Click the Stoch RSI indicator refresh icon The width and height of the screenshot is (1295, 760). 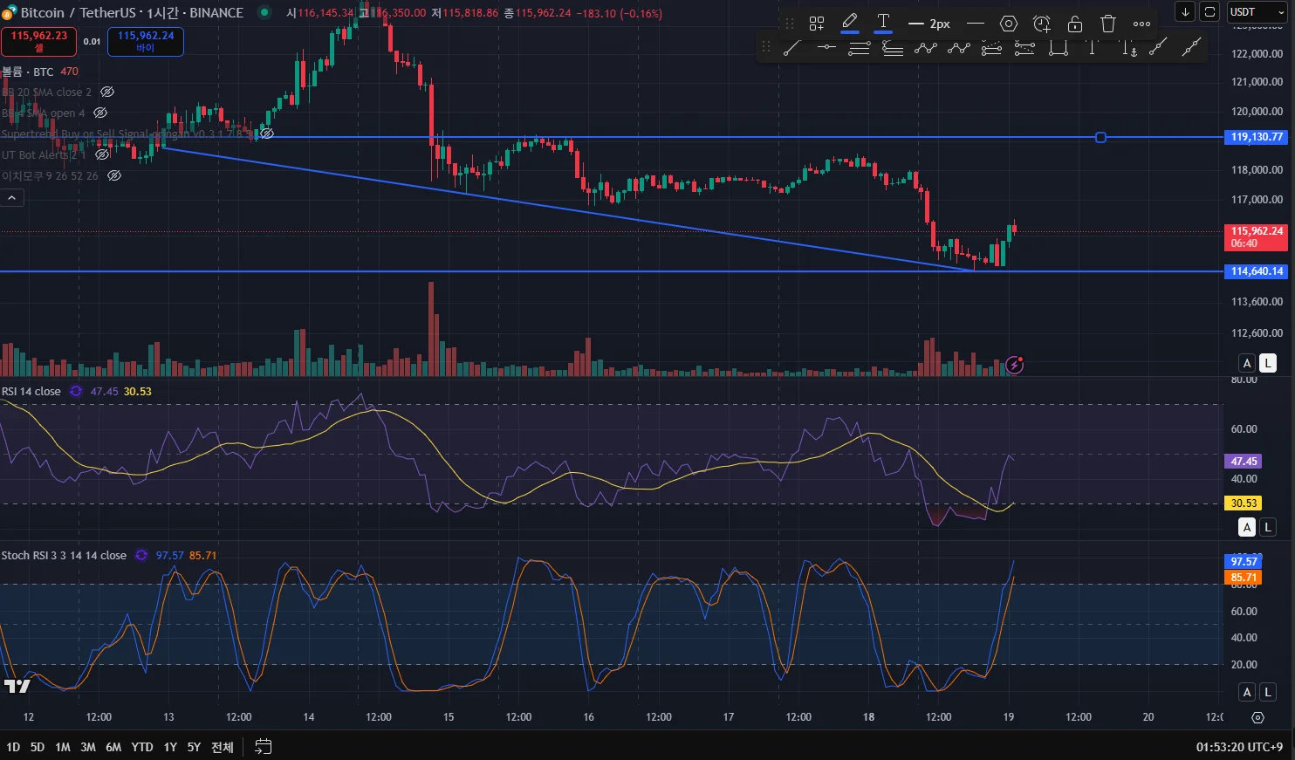(x=141, y=555)
